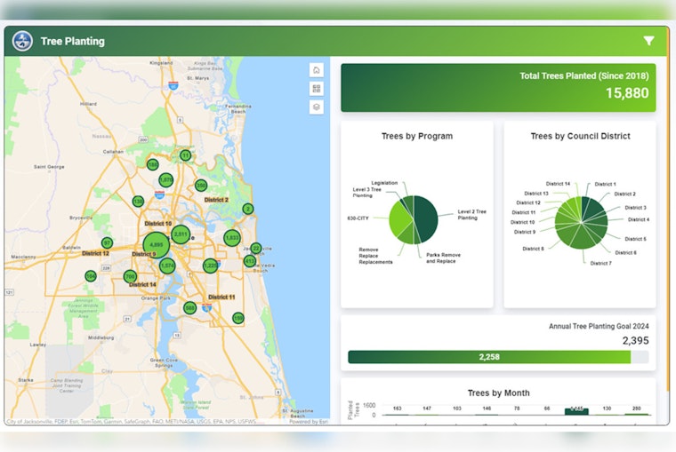Click the cluster marker labeled 22
The height and width of the screenshot is (452, 676).
coord(256,249)
